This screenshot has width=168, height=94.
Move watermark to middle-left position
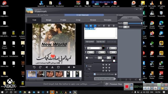[103, 68]
